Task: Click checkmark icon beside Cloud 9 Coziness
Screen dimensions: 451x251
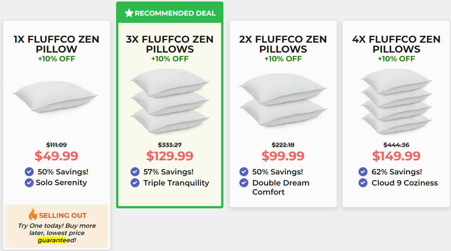Action: (x=363, y=183)
